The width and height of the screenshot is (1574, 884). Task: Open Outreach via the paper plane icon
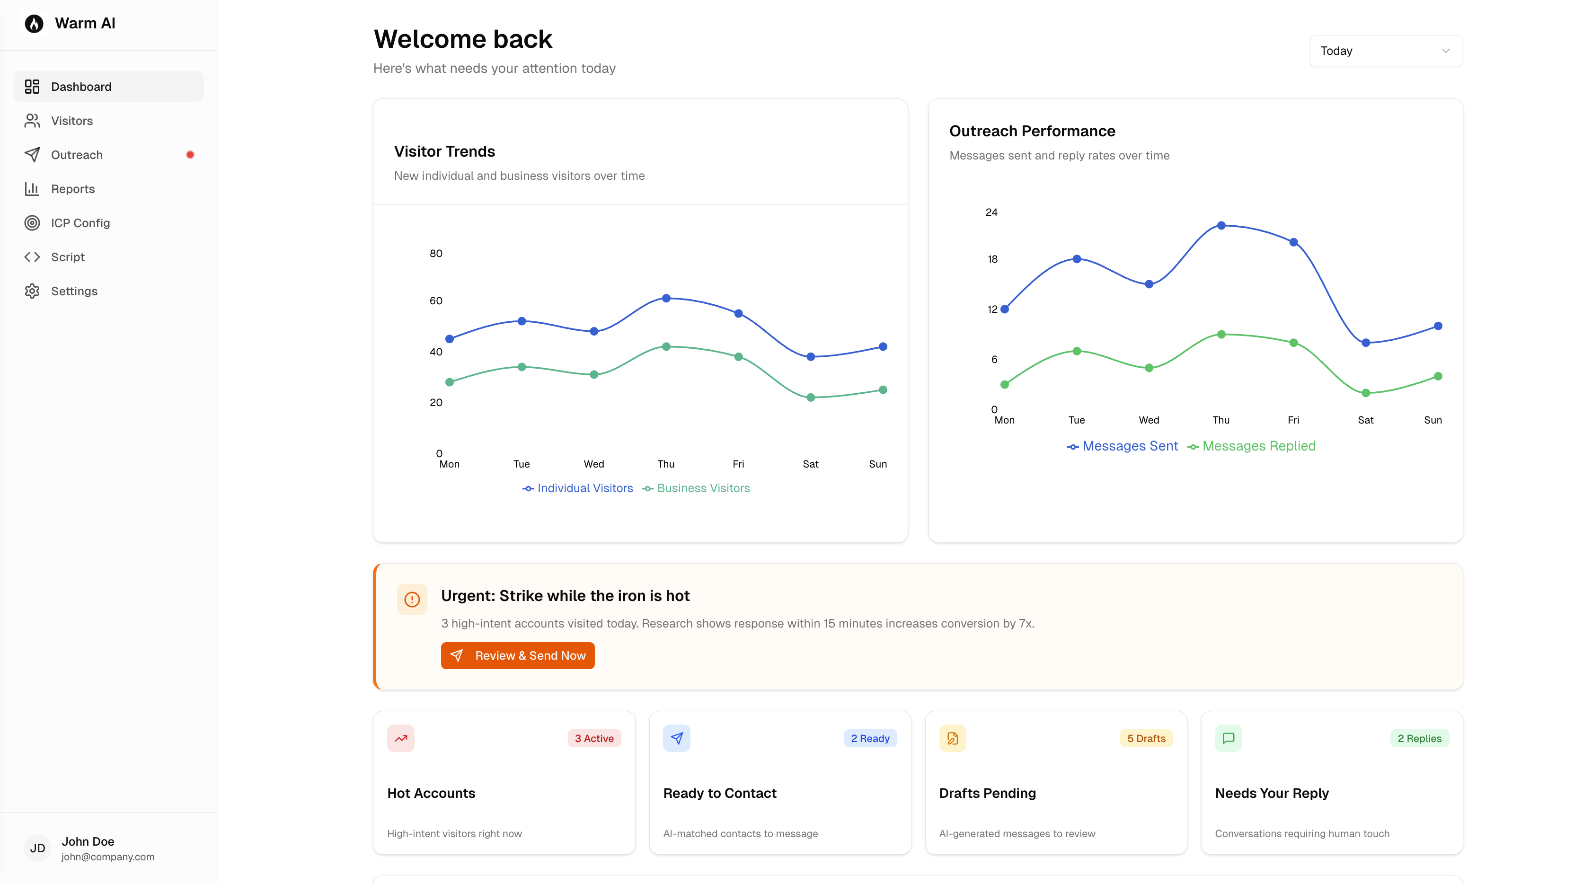pos(32,155)
